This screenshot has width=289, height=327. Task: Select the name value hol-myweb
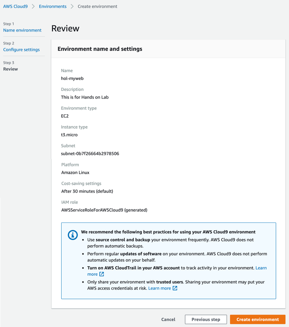click(x=72, y=78)
